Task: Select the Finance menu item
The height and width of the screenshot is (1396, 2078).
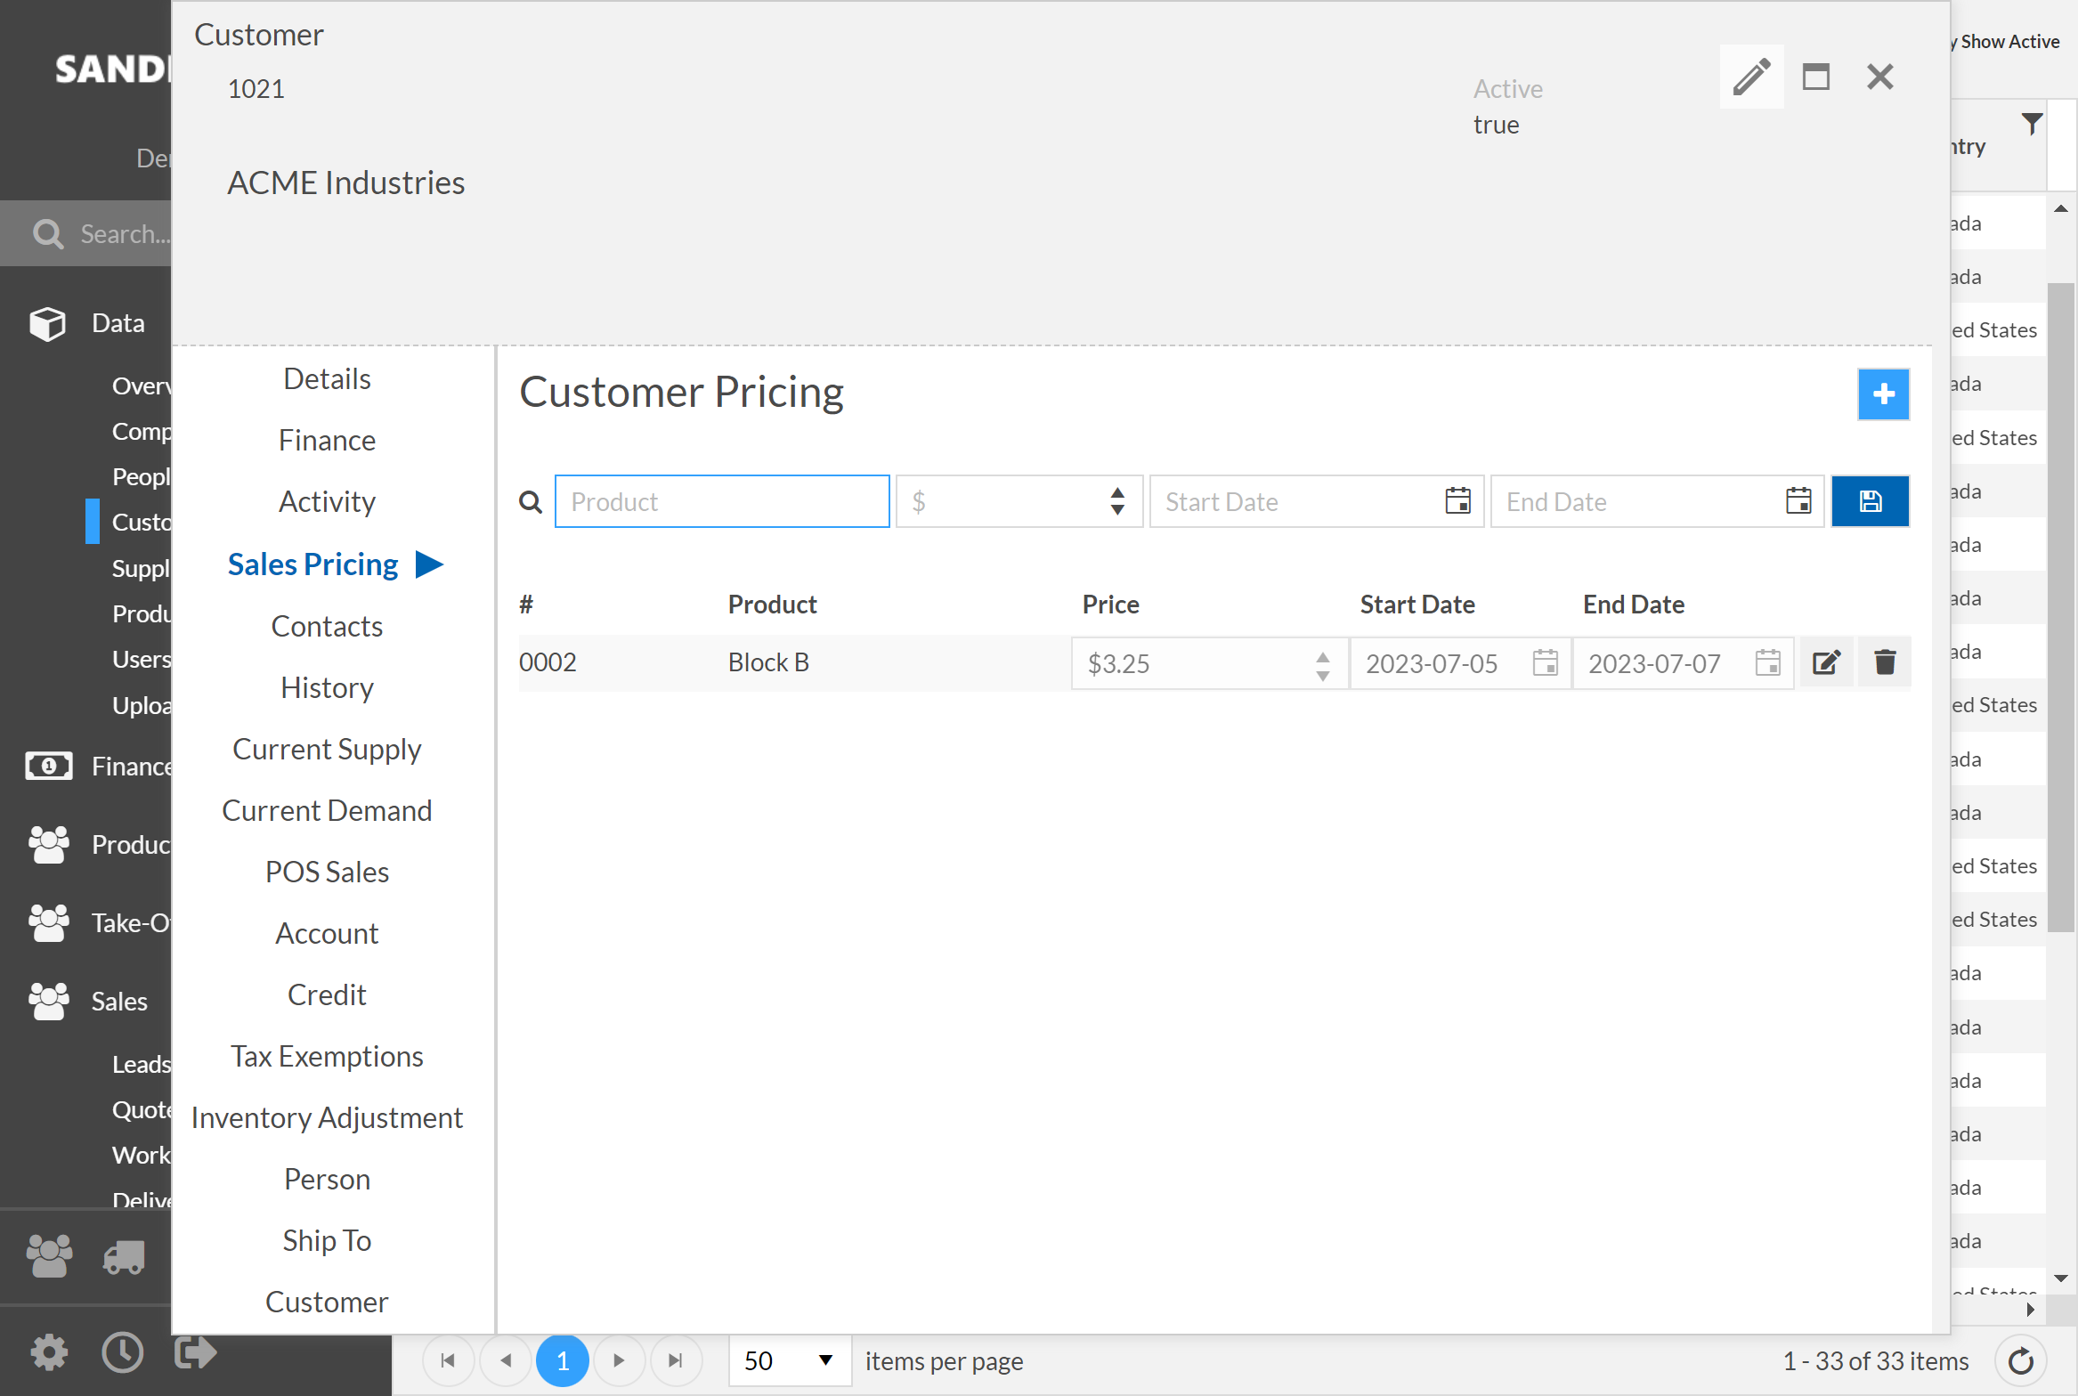Action: [326, 441]
